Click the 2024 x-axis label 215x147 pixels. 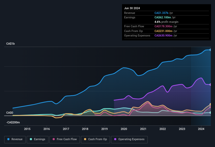coord(201,129)
